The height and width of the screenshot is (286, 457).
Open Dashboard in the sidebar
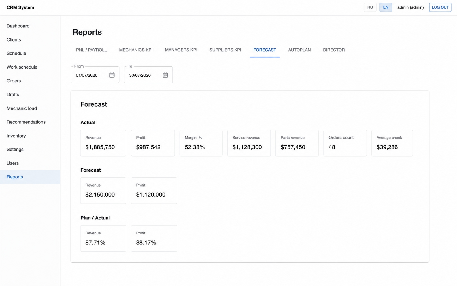(30, 26)
